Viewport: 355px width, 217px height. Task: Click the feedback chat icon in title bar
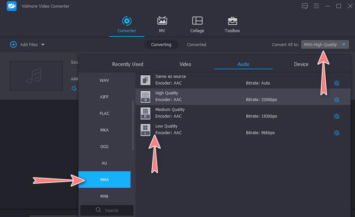304,6
